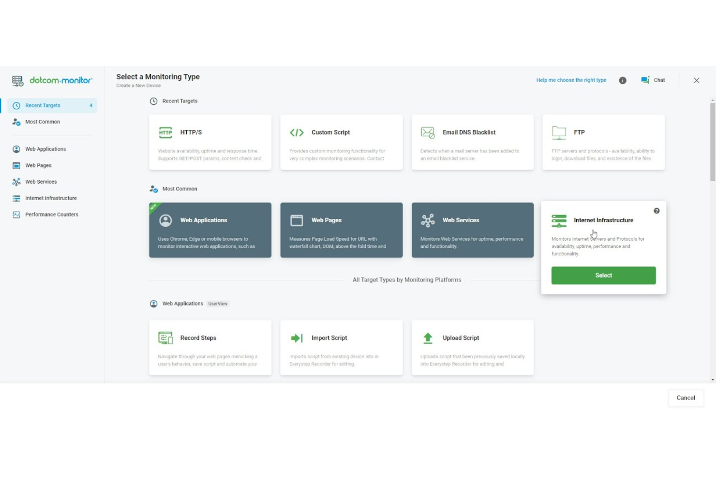
Task: Click the Email DNS Blacklist envelope icon
Action: tap(428, 132)
